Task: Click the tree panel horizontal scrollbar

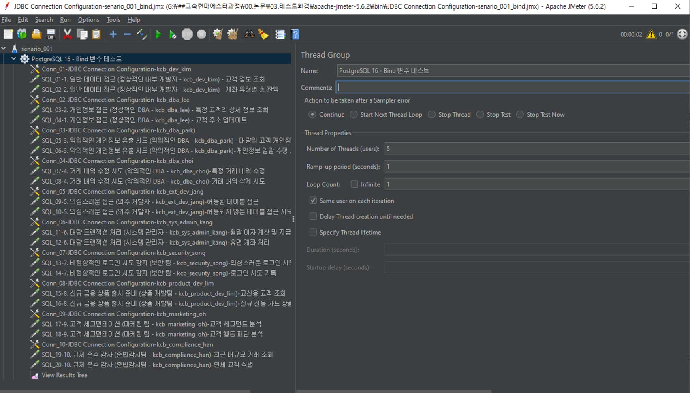Action: click(x=125, y=391)
